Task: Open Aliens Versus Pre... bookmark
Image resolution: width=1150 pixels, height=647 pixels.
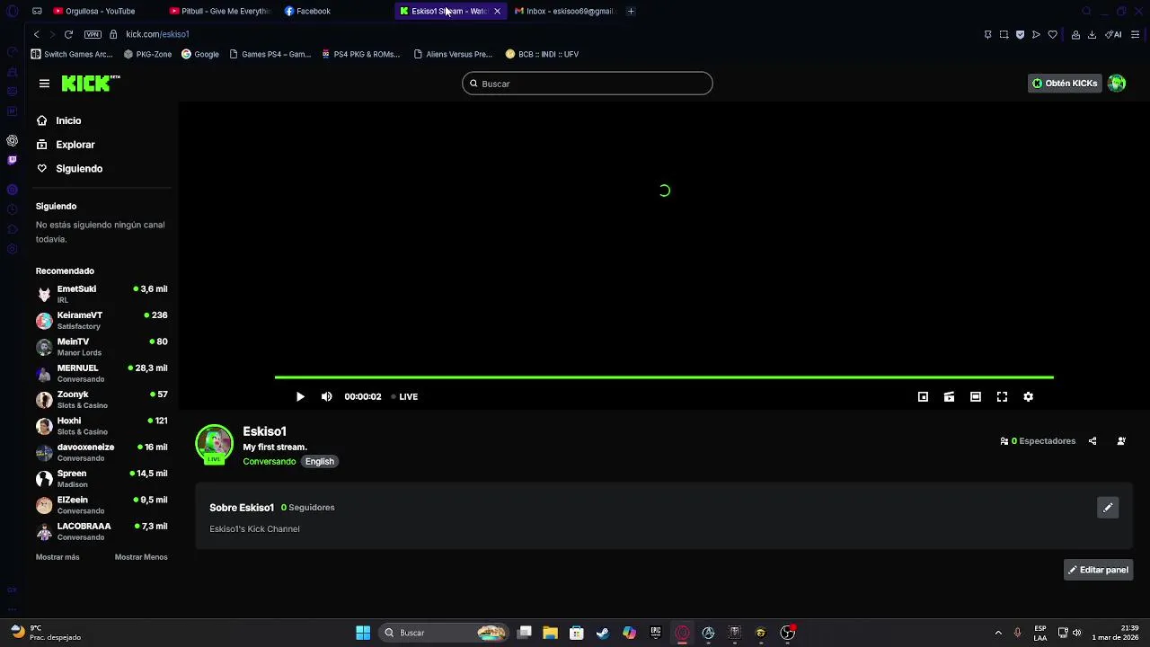Action: tap(453, 54)
